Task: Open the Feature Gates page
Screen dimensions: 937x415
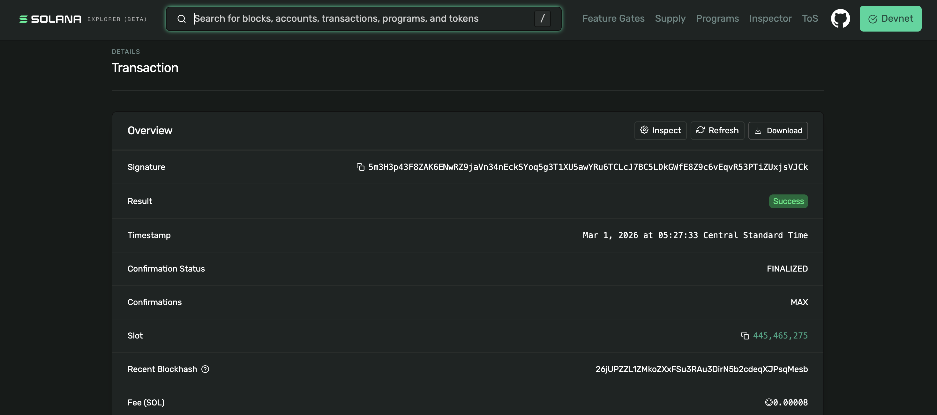Action: pos(613,18)
